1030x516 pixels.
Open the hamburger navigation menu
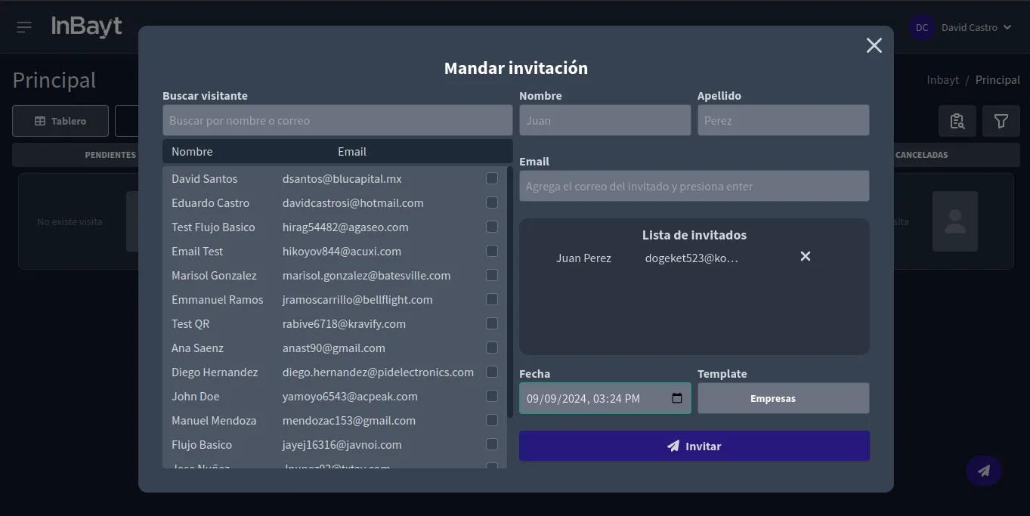pyautogui.click(x=23, y=26)
